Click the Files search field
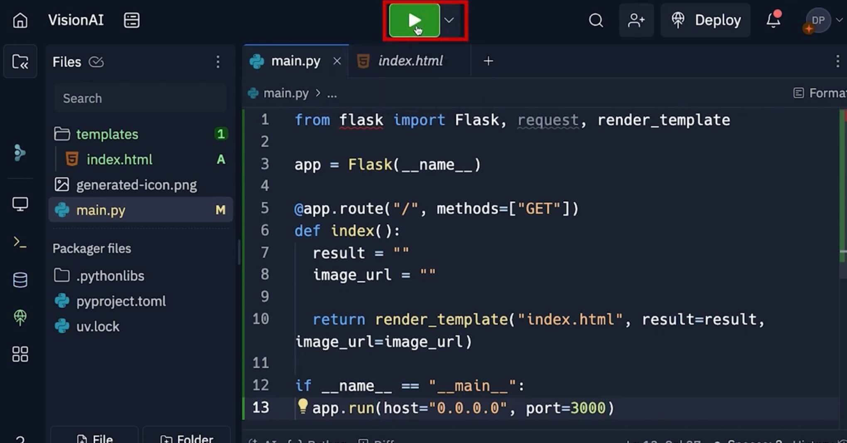This screenshot has height=443, width=847. click(140, 98)
